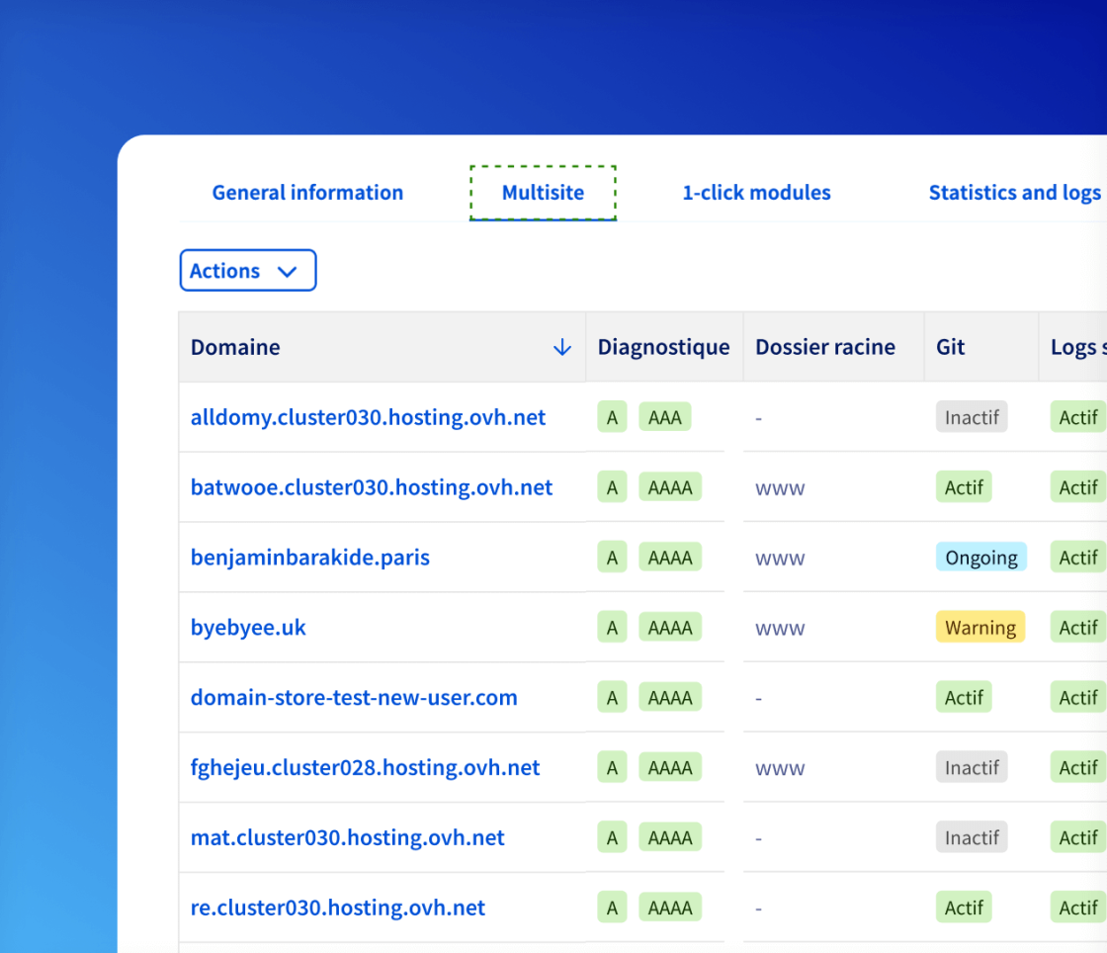
Task: Click the Diagnostique column header
Action: [663, 347]
